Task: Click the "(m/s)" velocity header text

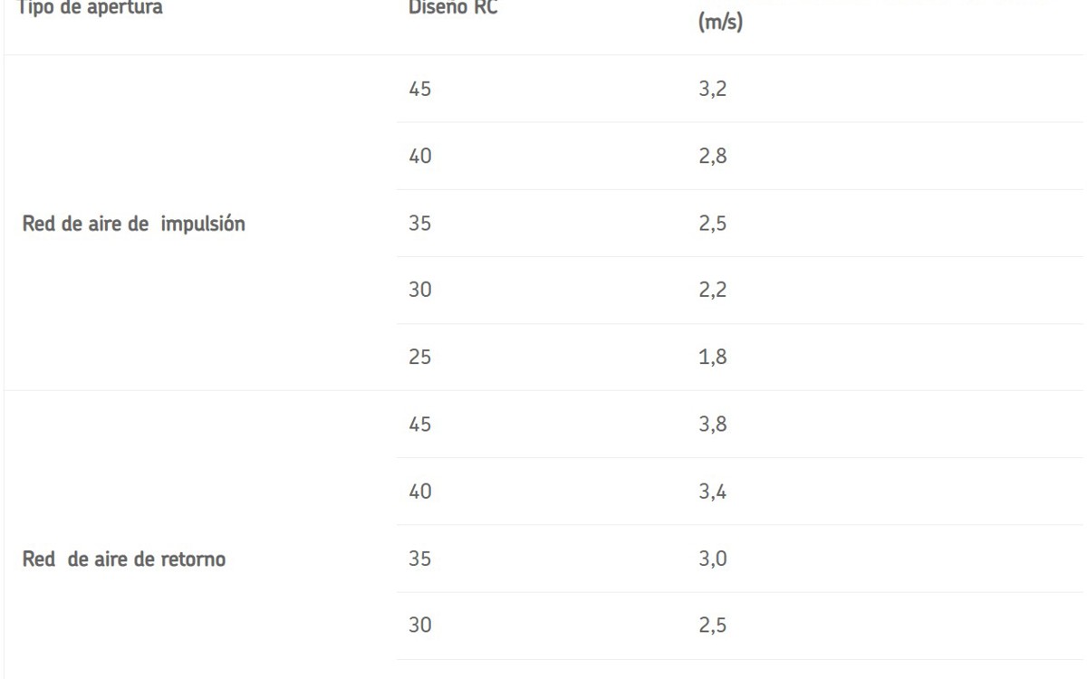Action: tap(717, 23)
